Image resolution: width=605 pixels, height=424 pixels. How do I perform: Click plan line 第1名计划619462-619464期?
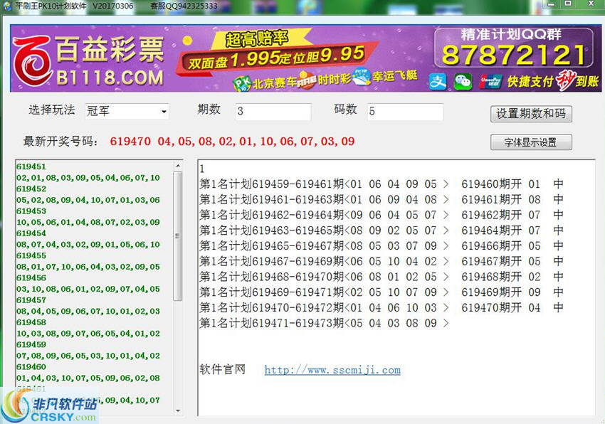click(382, 215)
